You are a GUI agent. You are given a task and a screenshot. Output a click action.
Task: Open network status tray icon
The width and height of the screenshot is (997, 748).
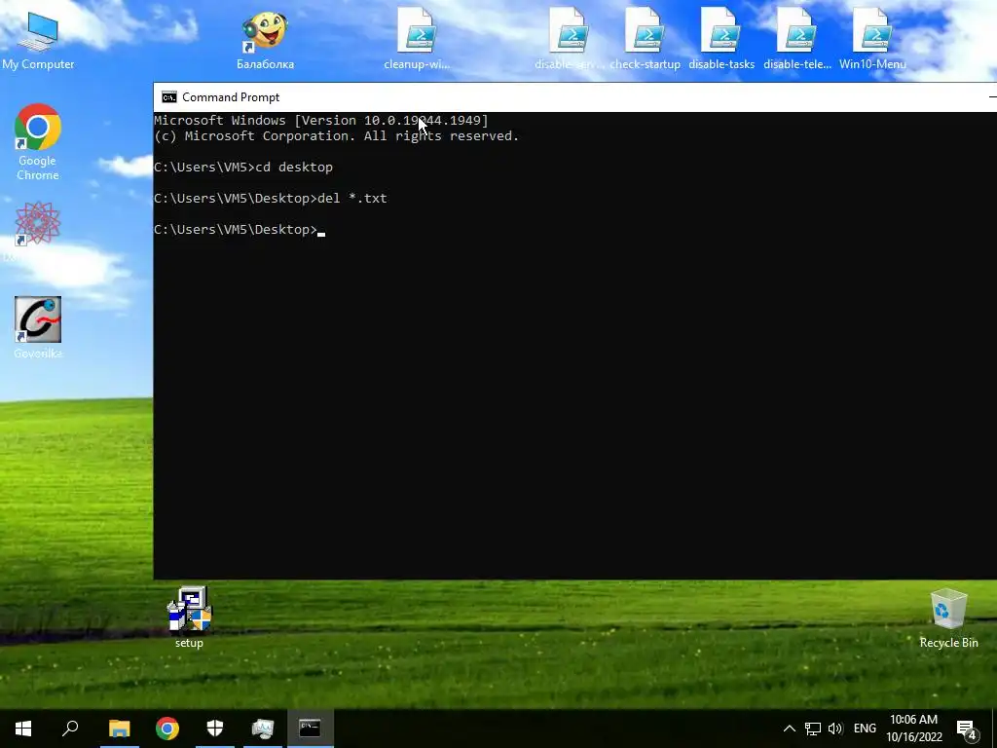tap(813, 729)
